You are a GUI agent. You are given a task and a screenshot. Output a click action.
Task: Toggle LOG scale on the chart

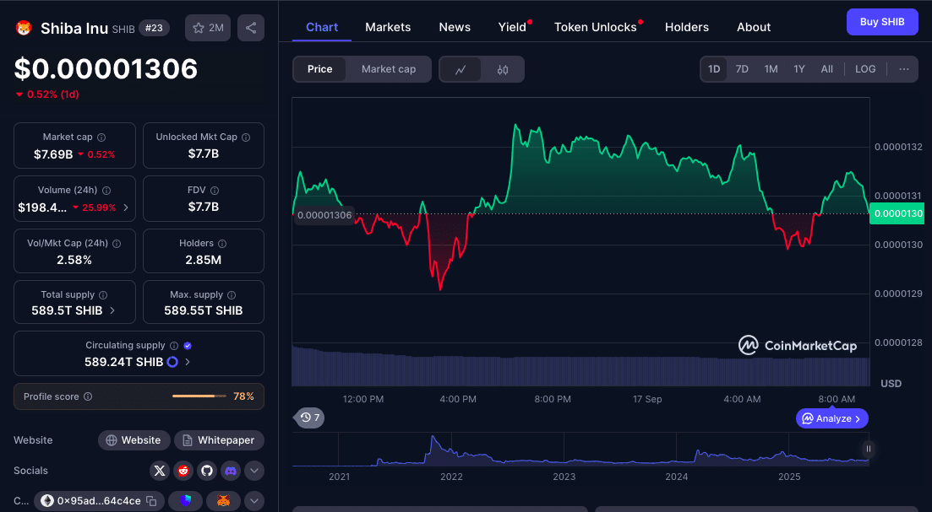[865, 69]
